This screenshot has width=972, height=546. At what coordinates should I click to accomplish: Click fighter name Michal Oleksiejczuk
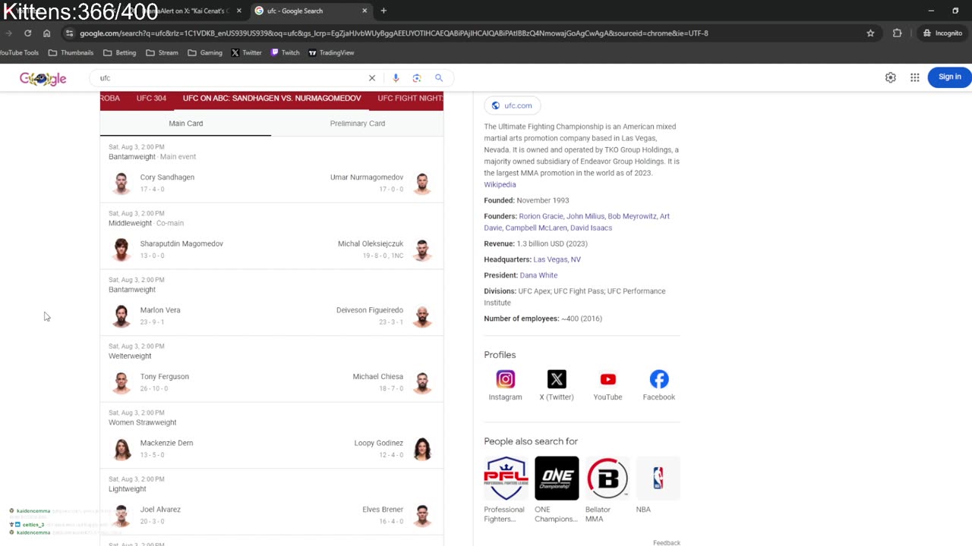coord(371,244)
